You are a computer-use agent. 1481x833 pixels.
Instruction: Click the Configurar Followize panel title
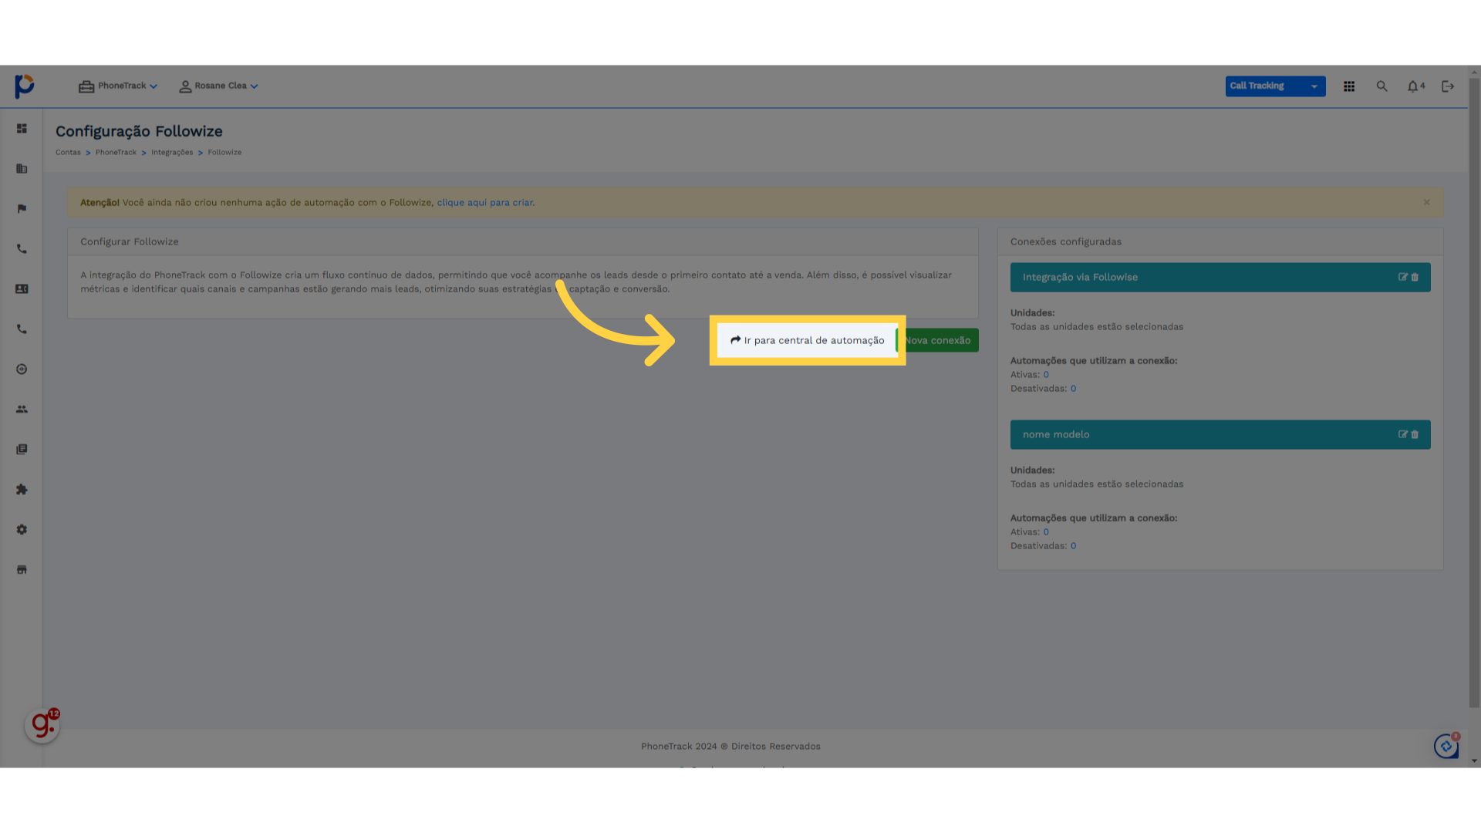[130, 241]
